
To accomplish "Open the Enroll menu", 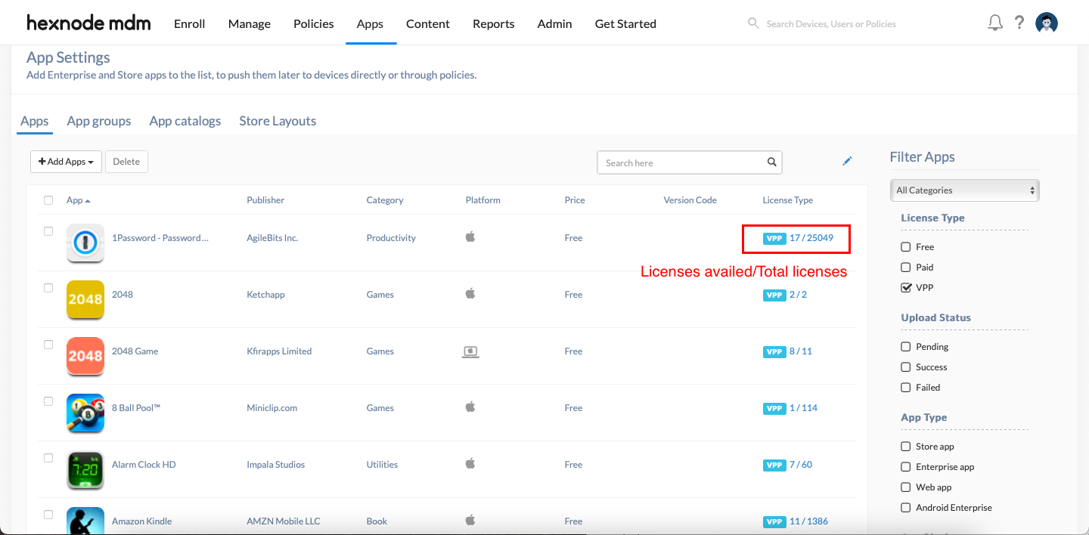I will [x=190, y=23].
